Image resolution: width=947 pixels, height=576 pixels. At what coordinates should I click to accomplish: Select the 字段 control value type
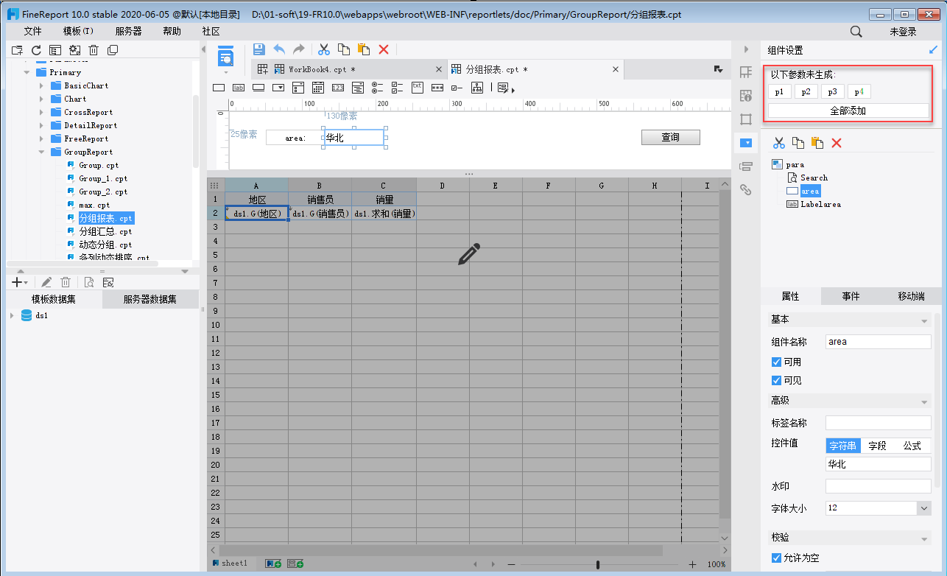[x=877, y=446]
